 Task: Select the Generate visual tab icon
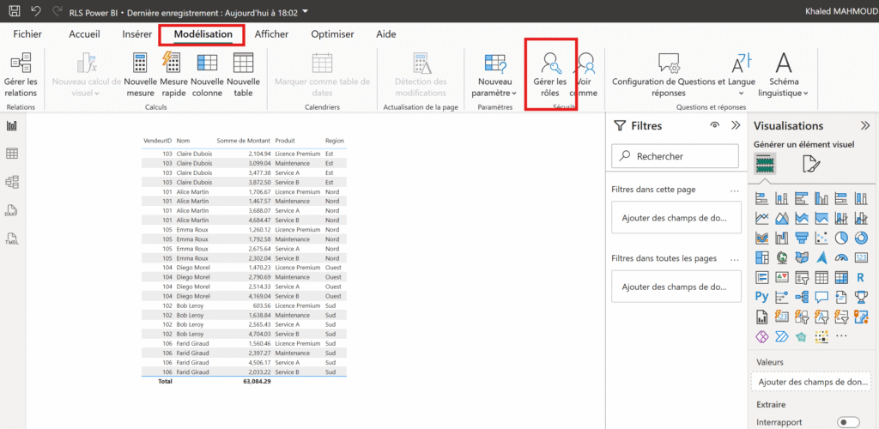765,164
